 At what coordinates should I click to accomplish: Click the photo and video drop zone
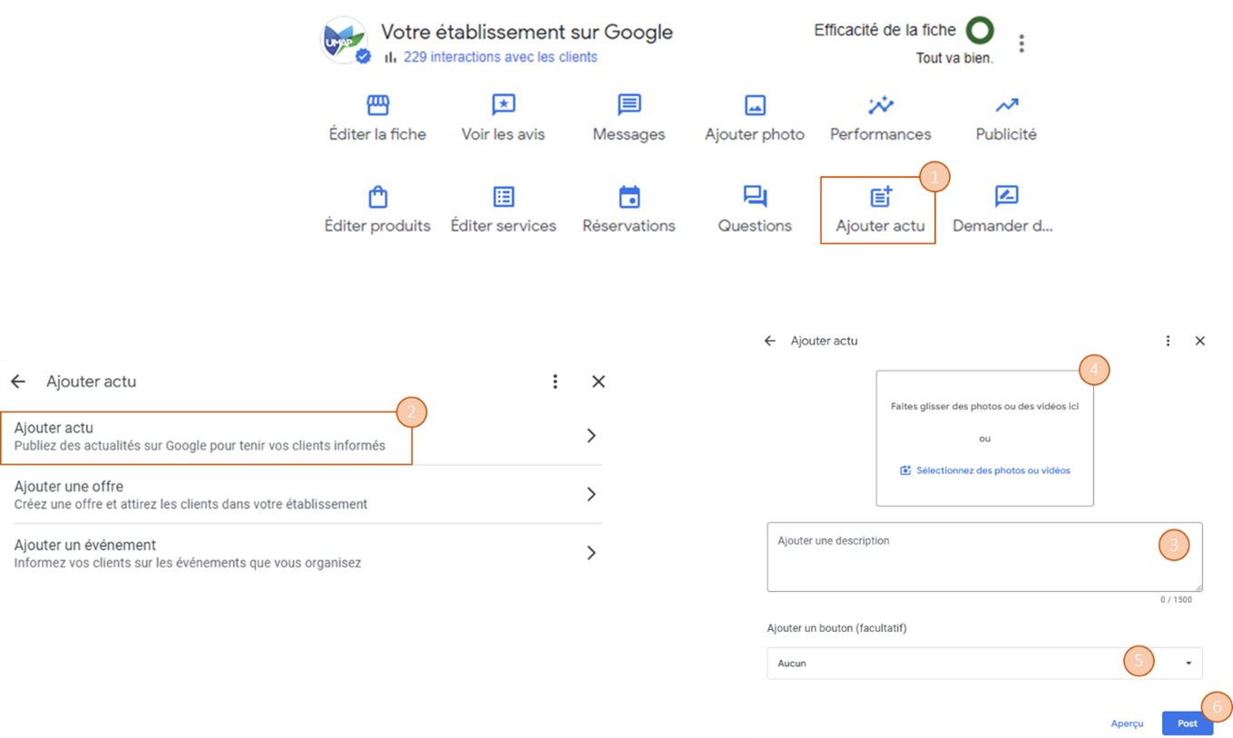tap(984, 438)
